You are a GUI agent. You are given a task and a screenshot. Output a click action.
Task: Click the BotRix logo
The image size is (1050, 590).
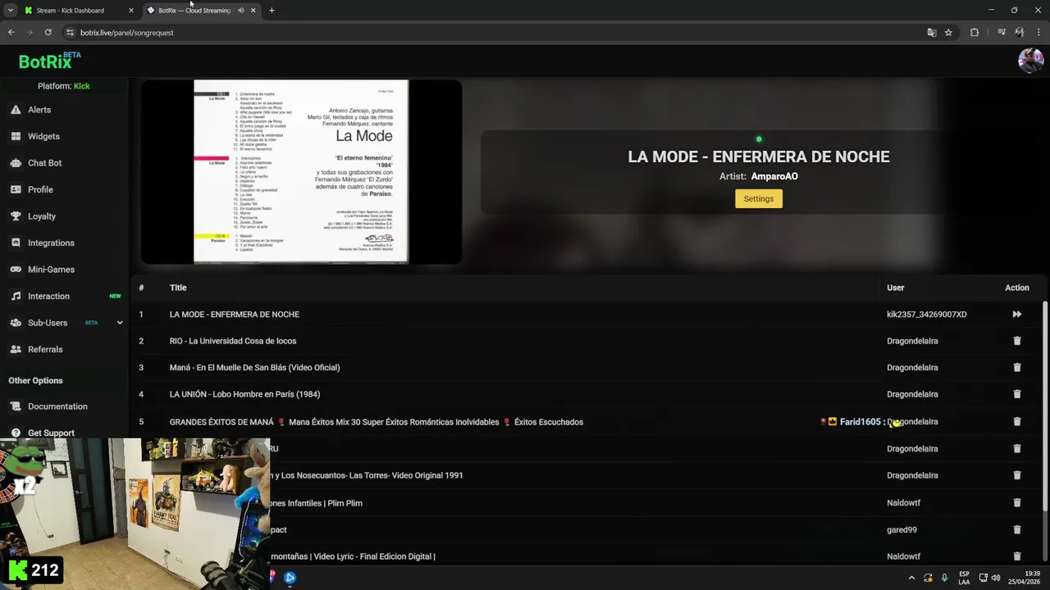click(49, 61)
